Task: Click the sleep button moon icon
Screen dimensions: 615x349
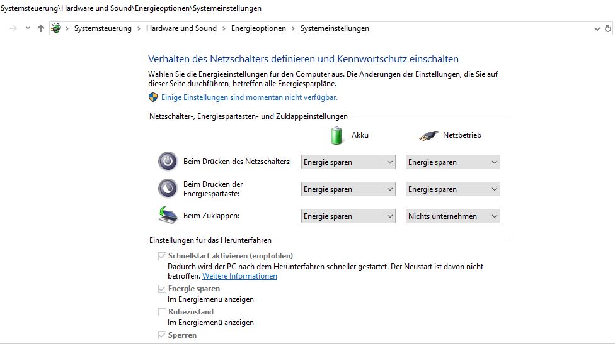Action: click(x=168, y=188)
